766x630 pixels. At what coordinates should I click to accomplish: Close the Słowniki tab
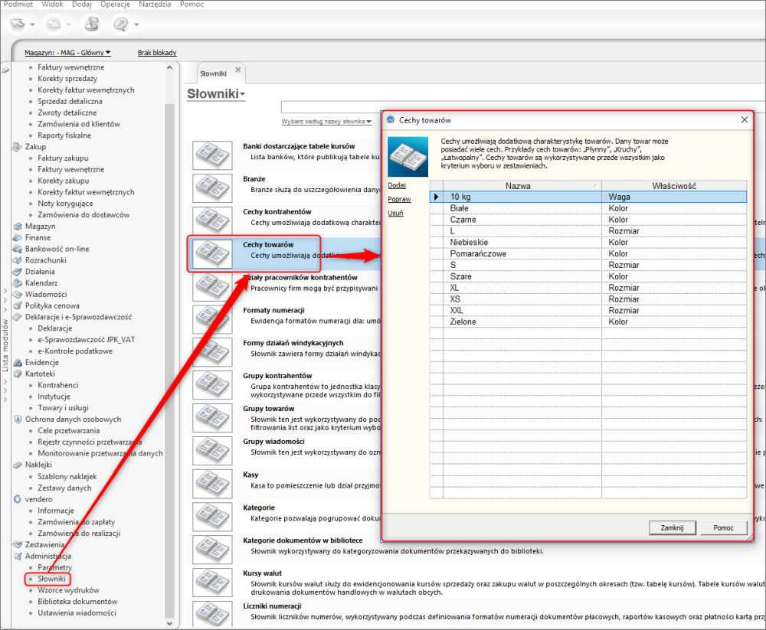(238, 70)
